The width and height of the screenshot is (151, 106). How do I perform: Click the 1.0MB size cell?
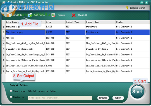tap(55, 65)
